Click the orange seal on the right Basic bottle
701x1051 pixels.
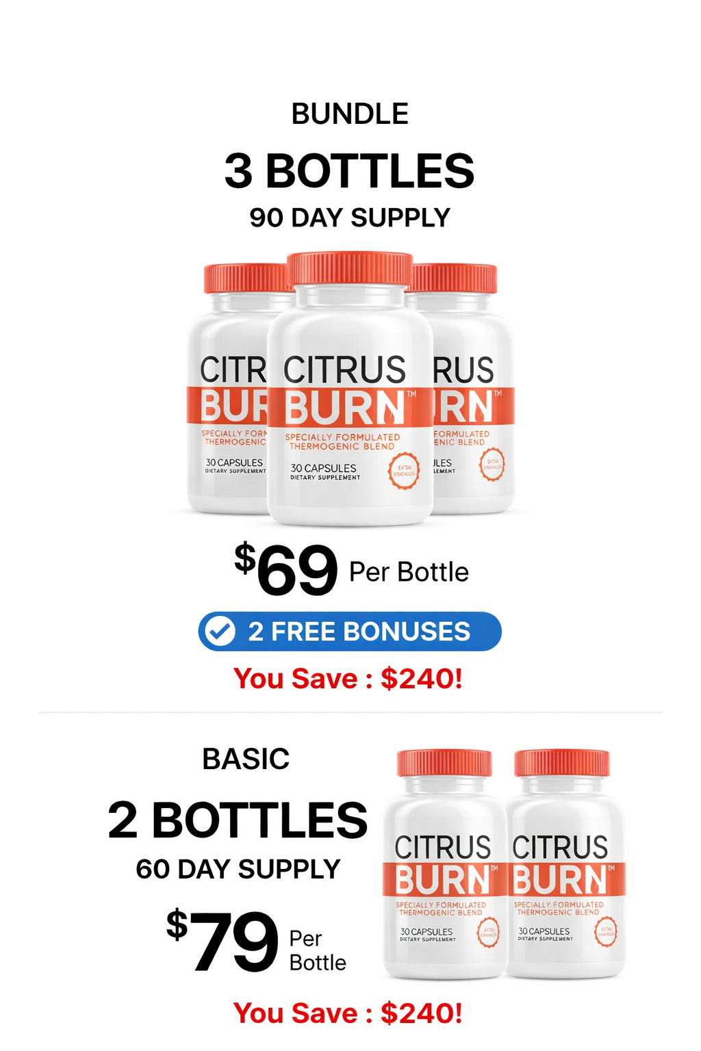606,932
